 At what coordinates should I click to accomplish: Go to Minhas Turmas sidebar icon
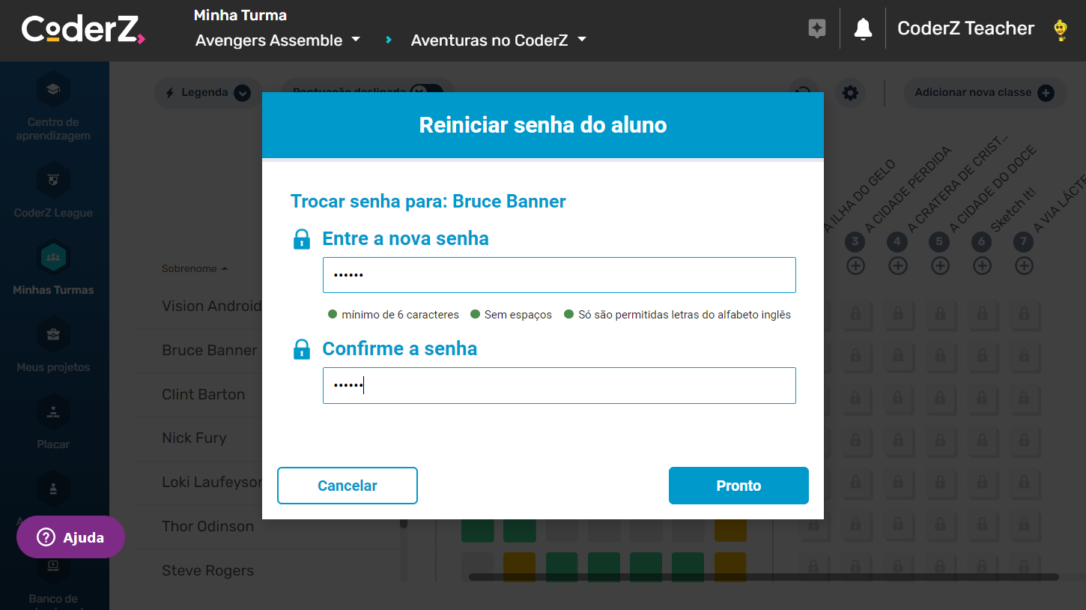tap(53, 257)
